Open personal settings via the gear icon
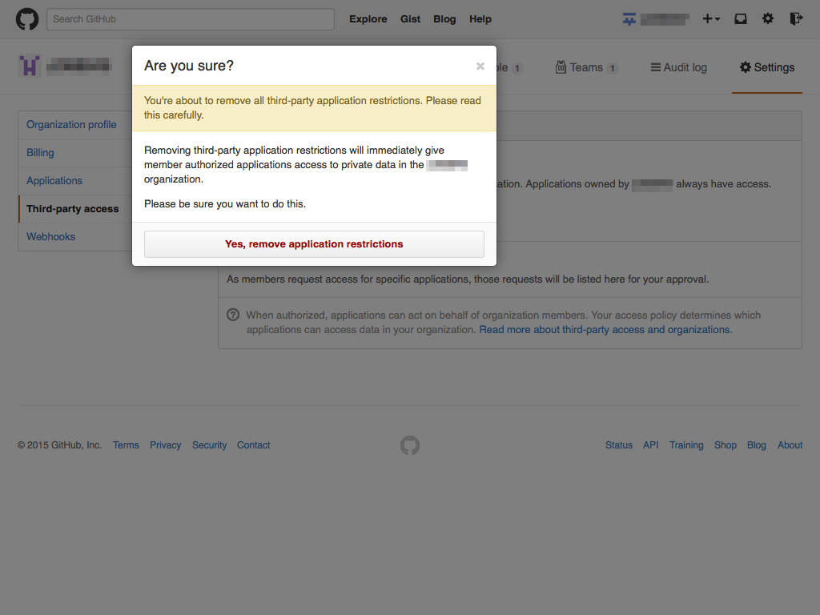Screen dimensions: 820x615 [x=768, y=18]
